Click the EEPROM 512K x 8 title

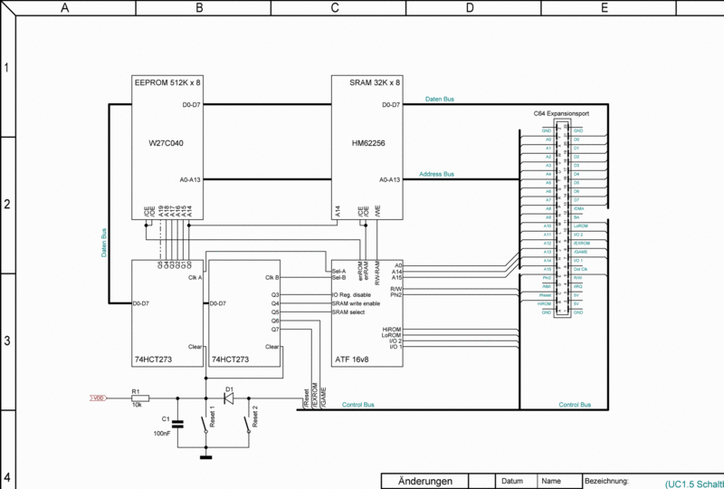coord(167,82)
